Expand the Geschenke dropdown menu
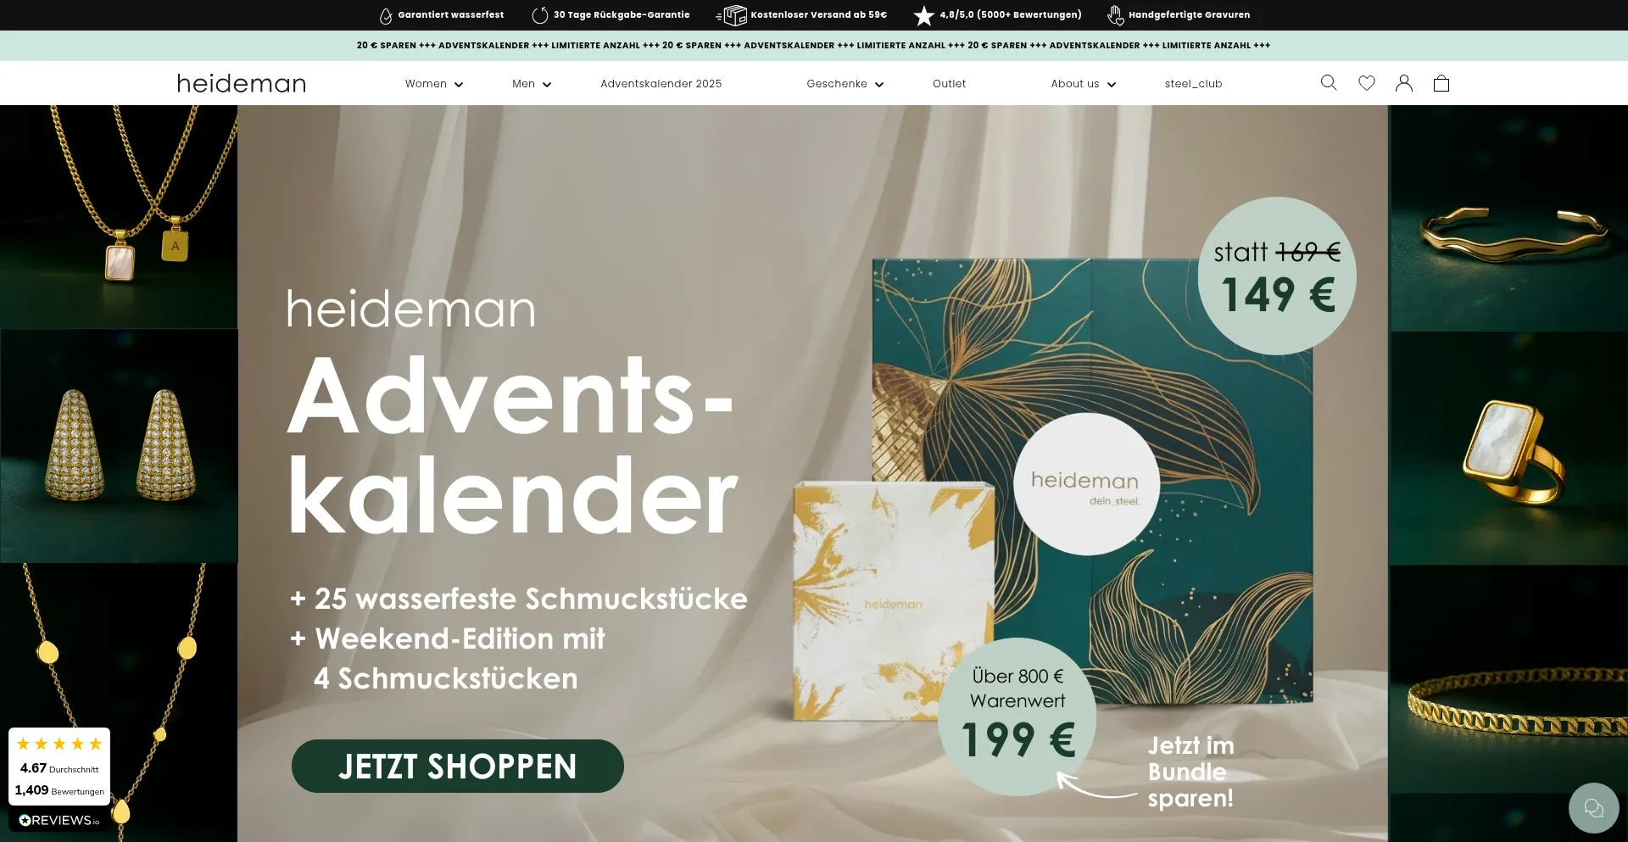1628x842 pixels. (845, 84)
